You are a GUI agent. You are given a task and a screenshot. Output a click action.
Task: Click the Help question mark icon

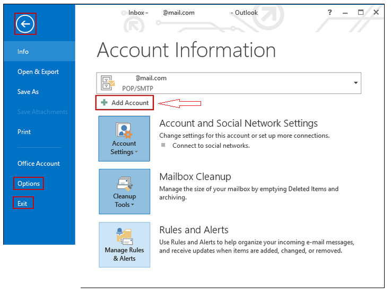point(329,12)
